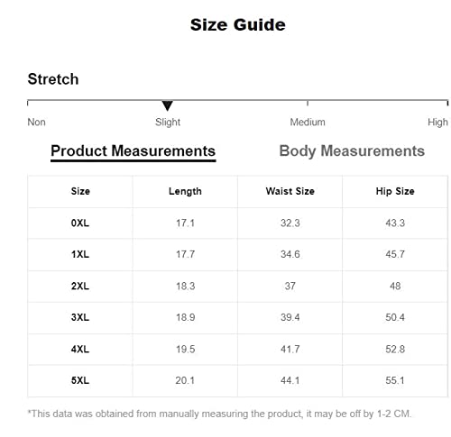Click the Medium stretch label
Image resolution: width=451 pixels, height=437 pixels.
click(308, 123)
